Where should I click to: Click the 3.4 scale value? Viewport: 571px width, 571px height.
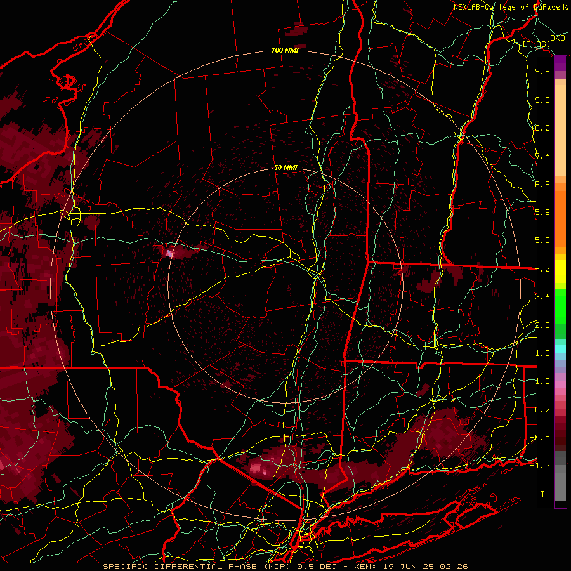tap(542, 297)
